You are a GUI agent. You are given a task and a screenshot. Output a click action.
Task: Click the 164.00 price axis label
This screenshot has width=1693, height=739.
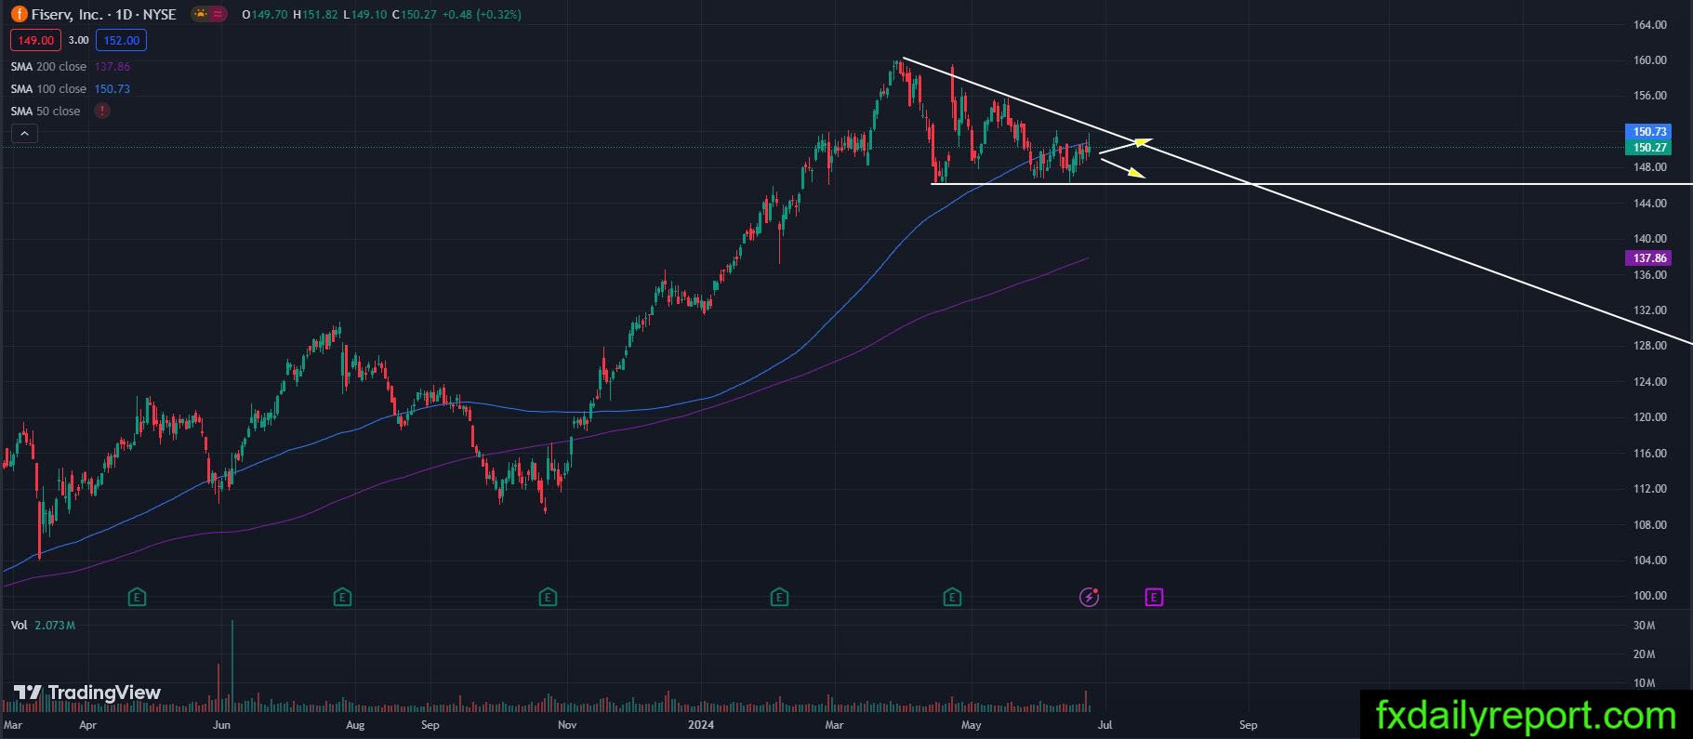[1650, 25]
